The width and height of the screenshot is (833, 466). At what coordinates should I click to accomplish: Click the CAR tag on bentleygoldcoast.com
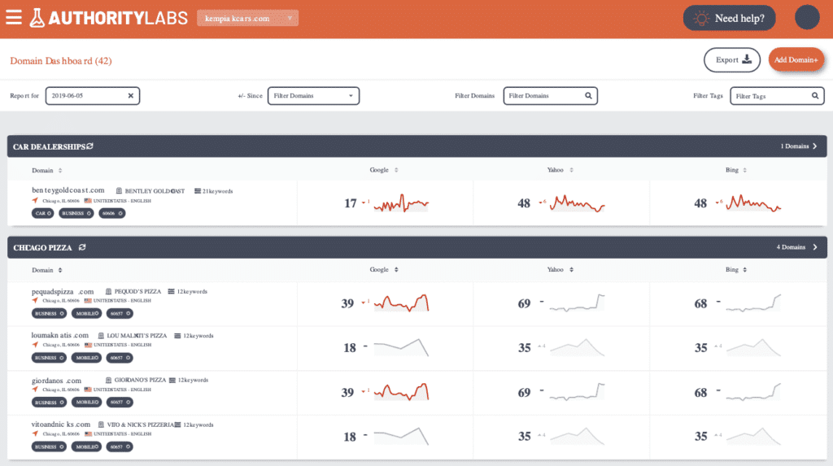pos(42,213)
